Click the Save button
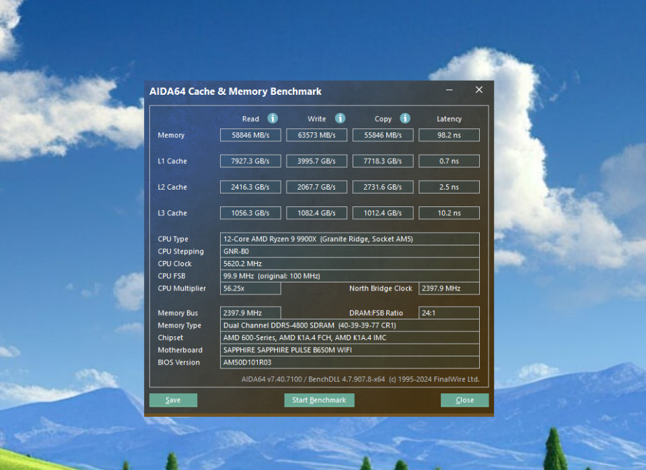 click(x=173, y=400)
